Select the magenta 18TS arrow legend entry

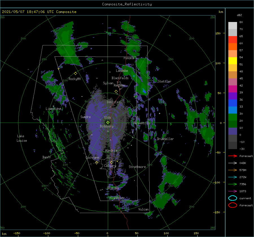pos(233,191)
